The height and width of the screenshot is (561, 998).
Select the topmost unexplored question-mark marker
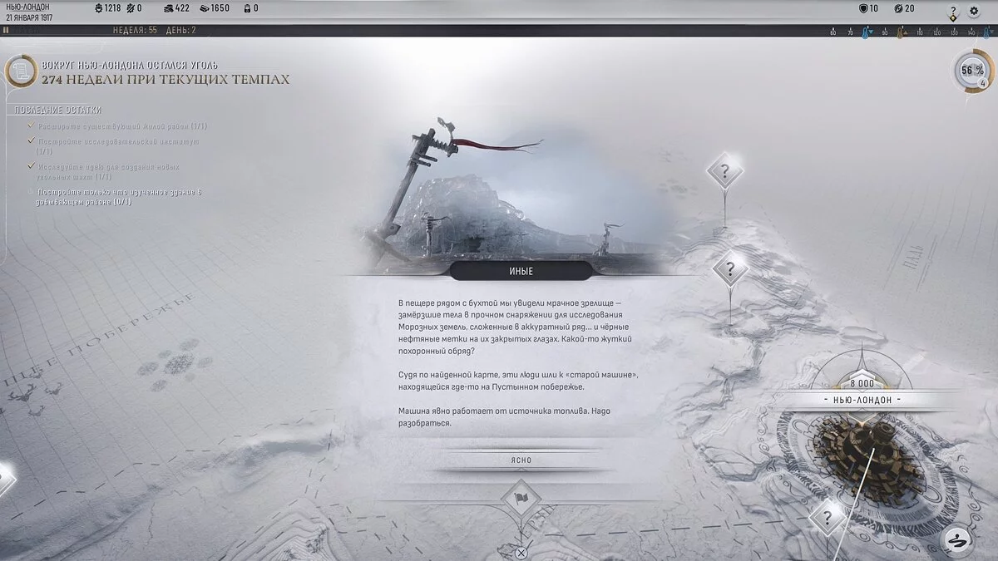pyautogui.click(x=724, y=172)
